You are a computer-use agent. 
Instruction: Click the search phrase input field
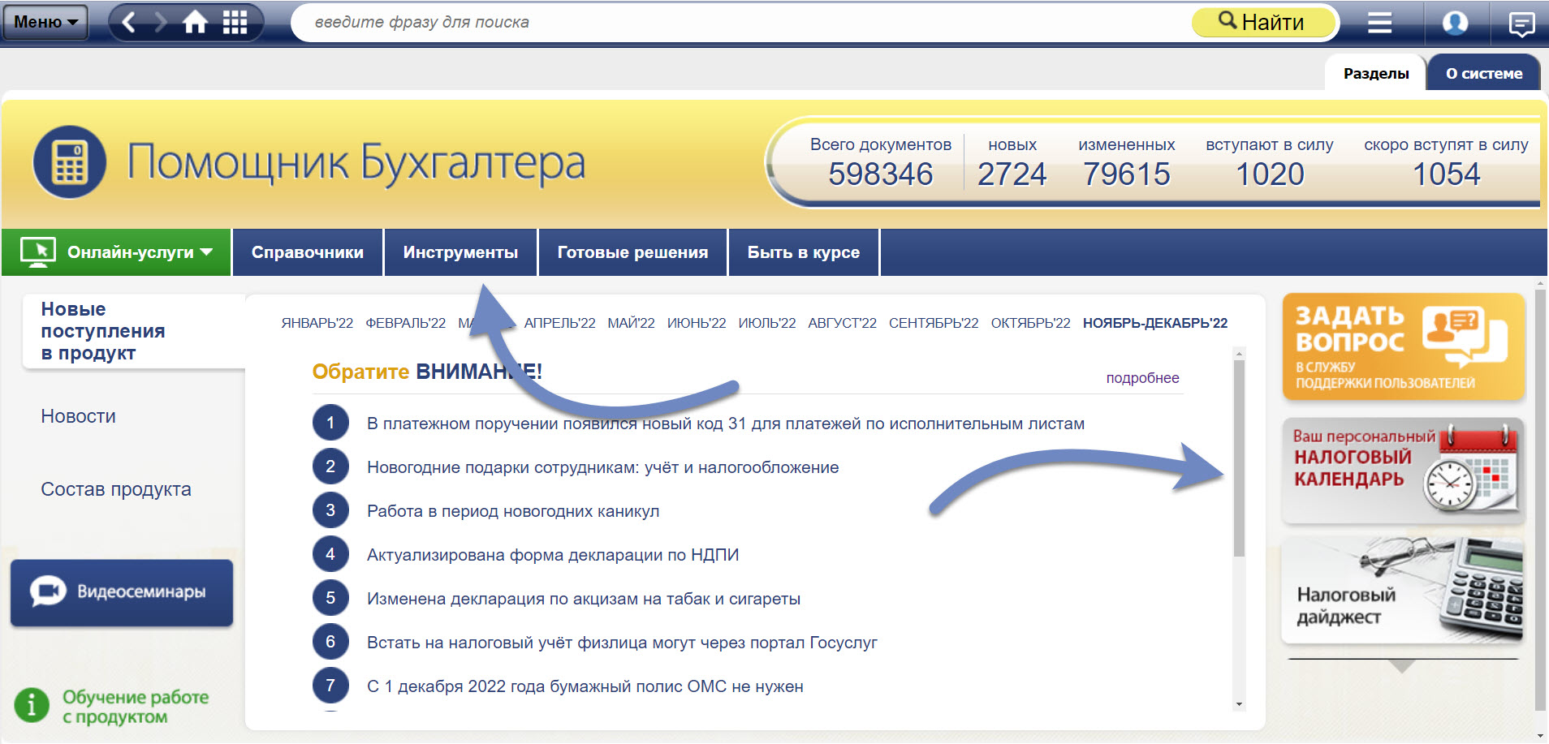739,22
